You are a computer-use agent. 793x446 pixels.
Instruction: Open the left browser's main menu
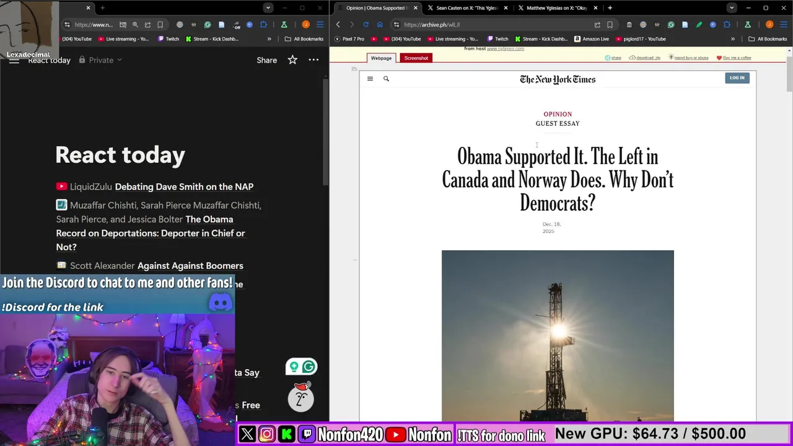(320, 25)
